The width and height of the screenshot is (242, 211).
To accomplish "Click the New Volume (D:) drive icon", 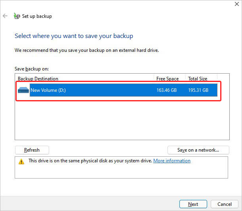I will tap(23, 90).
